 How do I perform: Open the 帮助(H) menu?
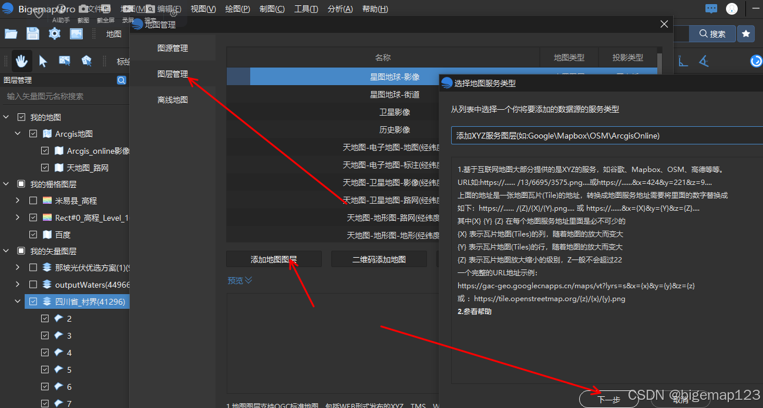375,9
